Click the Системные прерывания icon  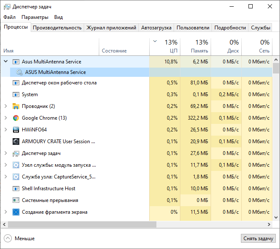[16, 200]
